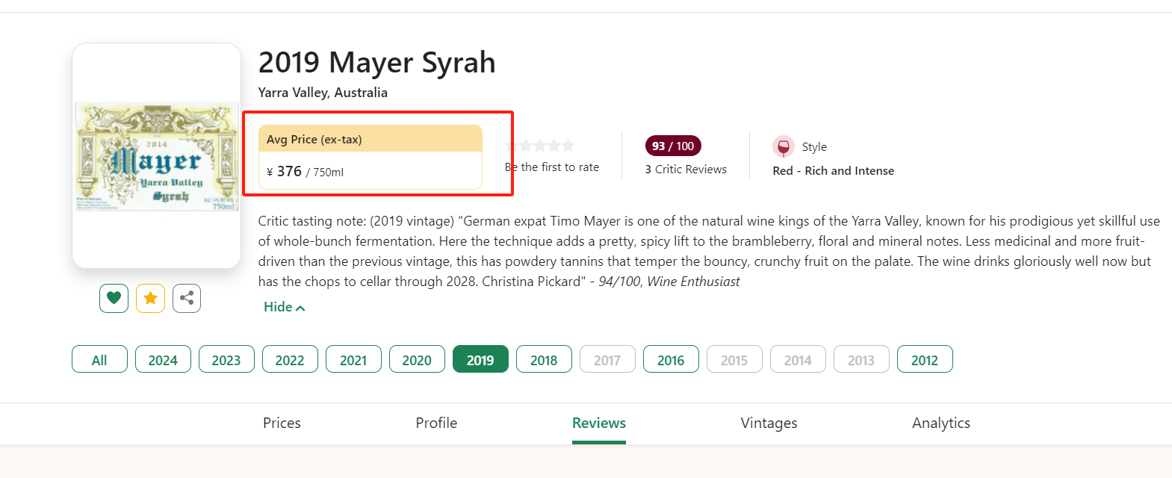1172x478 pixels.
Task: Open the Profile tab
Action: coord(436,423)
